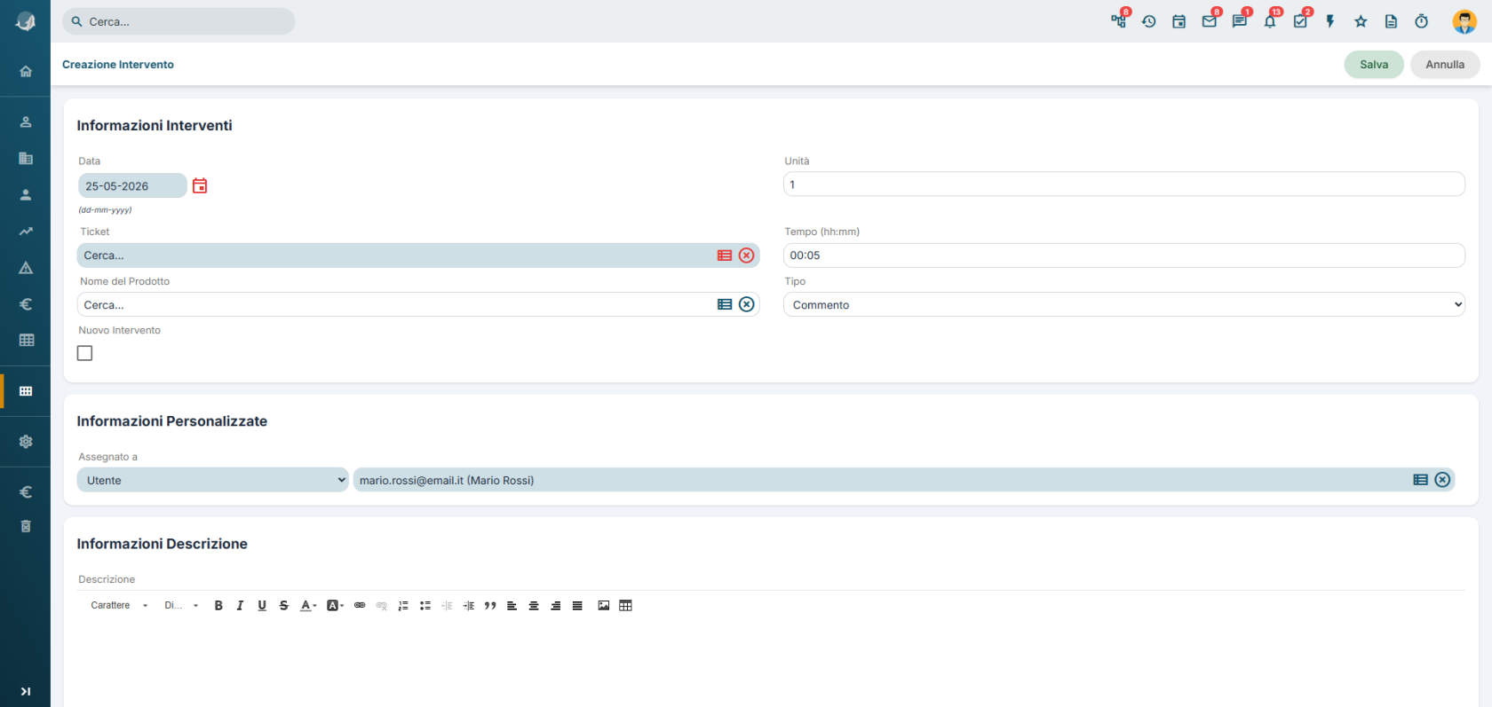Image resolution: width=1492 pixels, height=707 pixels.
Task: Open the notifications bell with badge 13
Action: (1270, 21)
